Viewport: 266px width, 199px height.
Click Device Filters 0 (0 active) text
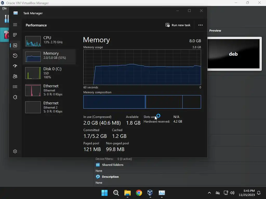(114, 159)
